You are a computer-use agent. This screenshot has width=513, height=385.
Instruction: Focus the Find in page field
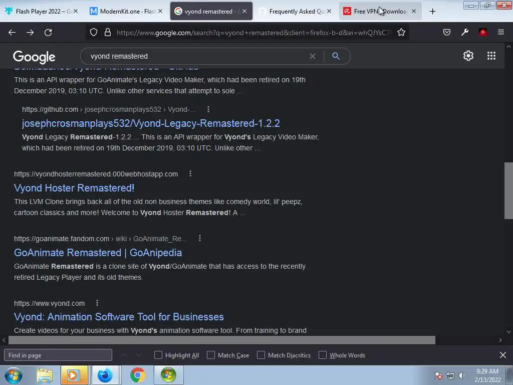58,355
